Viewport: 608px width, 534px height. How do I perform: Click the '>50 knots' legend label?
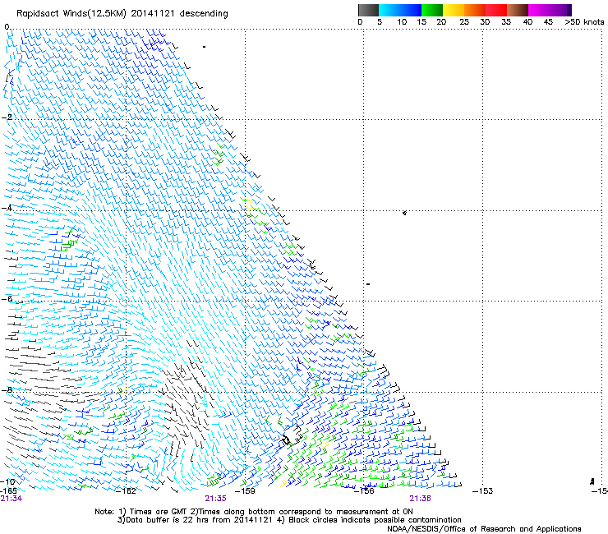584,22
